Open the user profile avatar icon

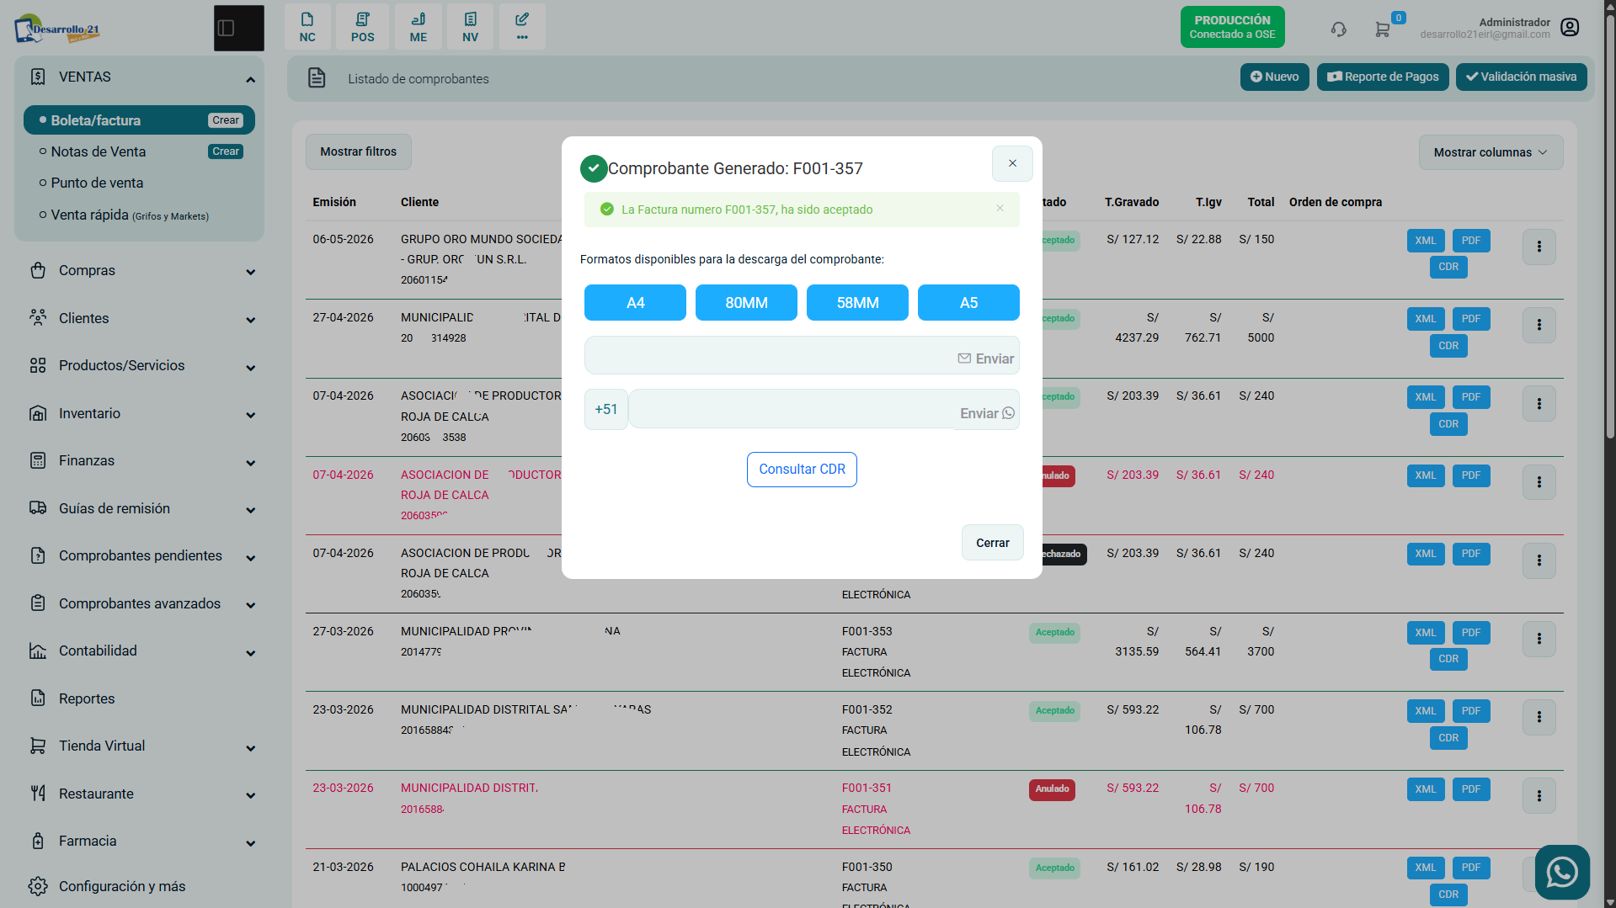[1570, 28]
